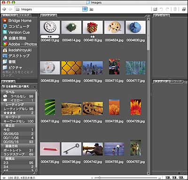Filter by ラベルなし label

coord(18,96)
